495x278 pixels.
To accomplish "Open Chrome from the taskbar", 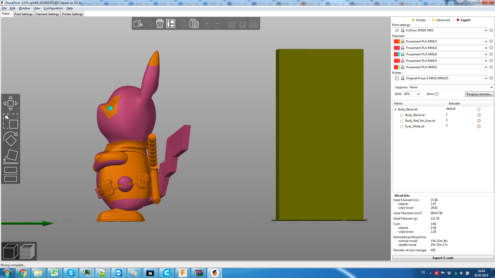I will click(x=23, y=273).
